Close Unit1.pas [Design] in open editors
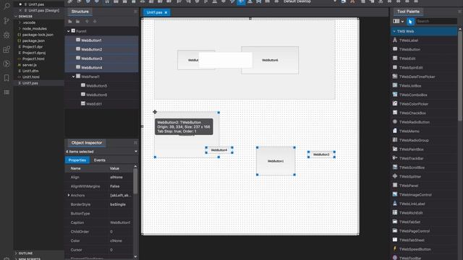This screenshot has width=463, height=260. coord(20,10)
